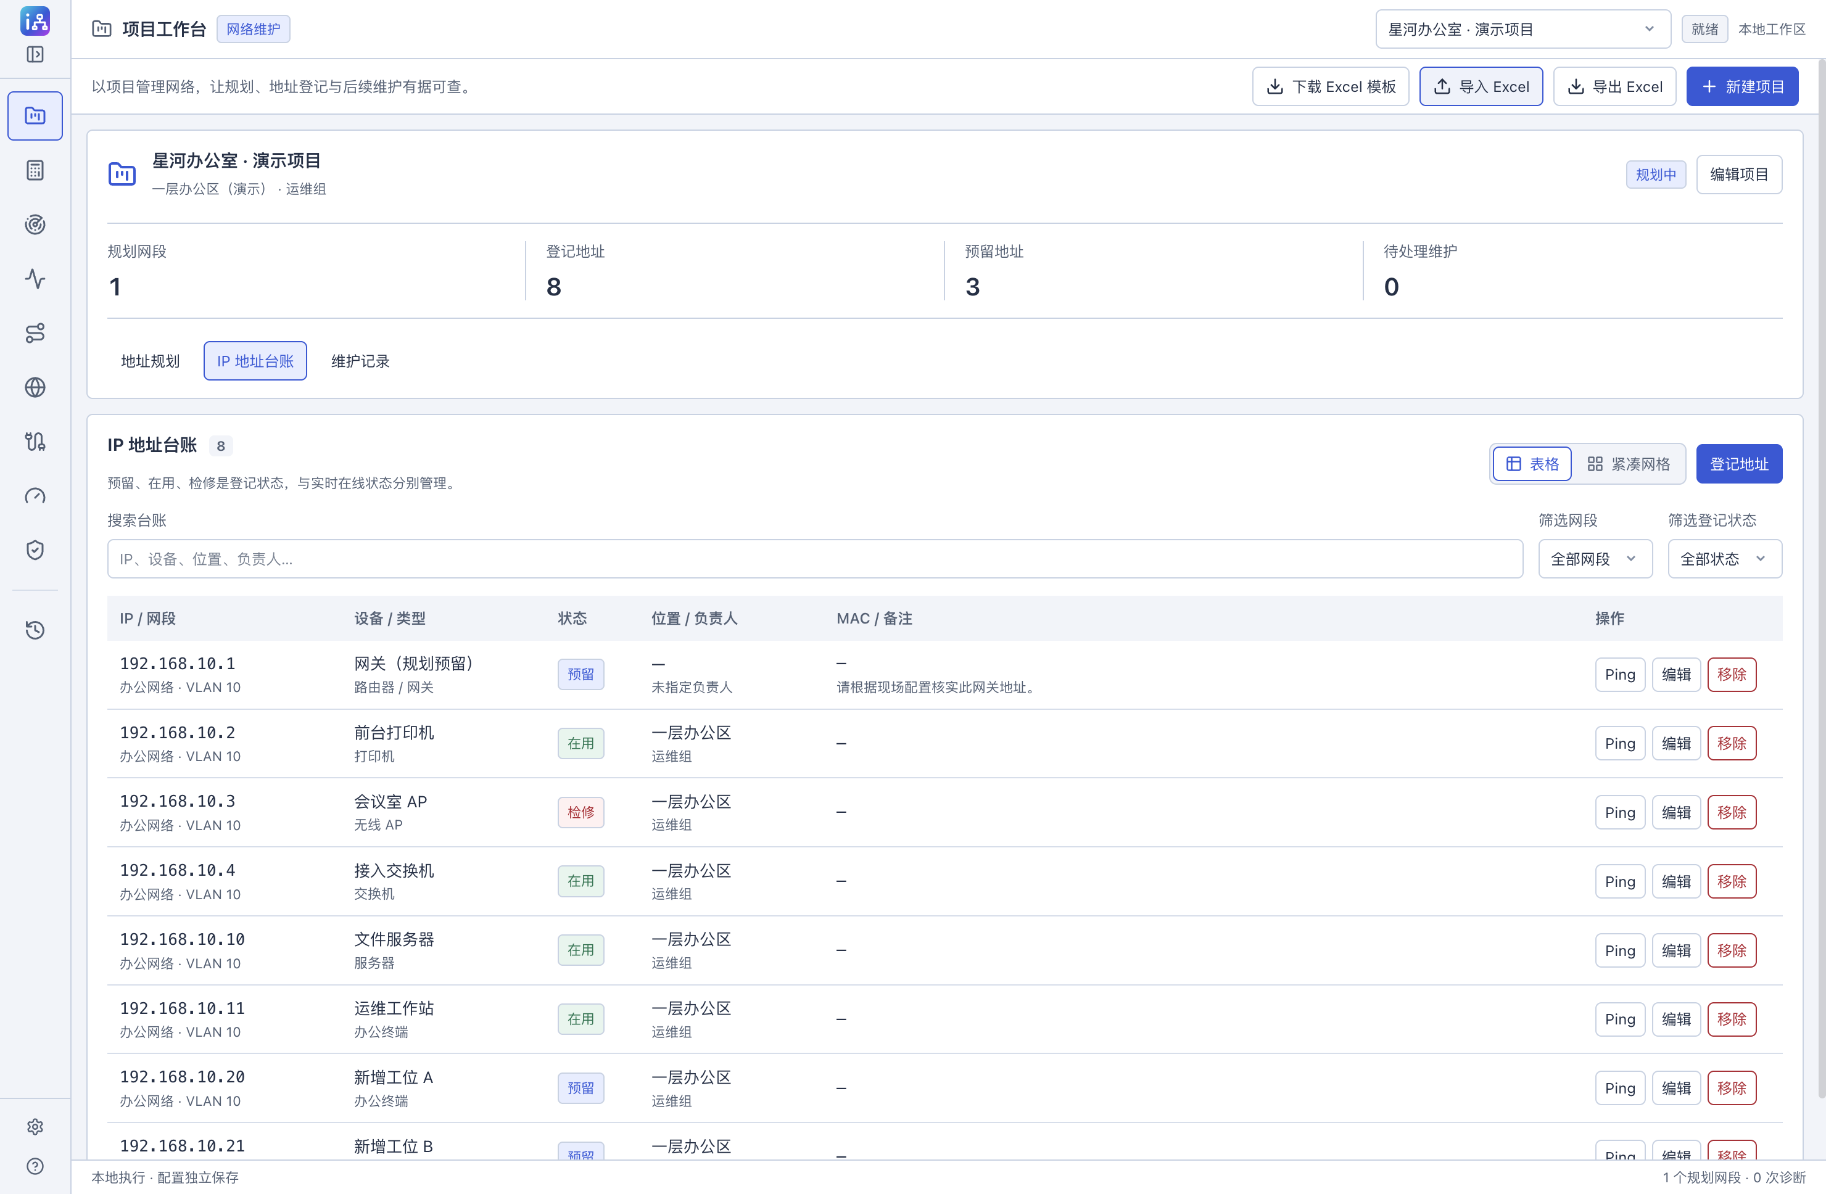The width and height of the screenshot is (1826, 1194).
Task: Open help question mark icon
Action: coord(35,1166)
